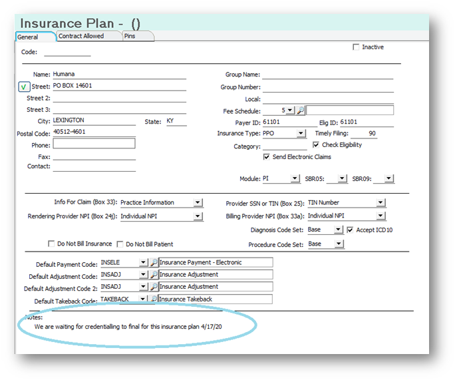Open lookup for Default Adjustment Code 2
This screenshot has height=382, width=457.
click(x=154, y=287)
